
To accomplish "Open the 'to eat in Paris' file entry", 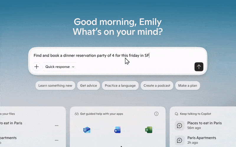I will click(x=12, y=123).
